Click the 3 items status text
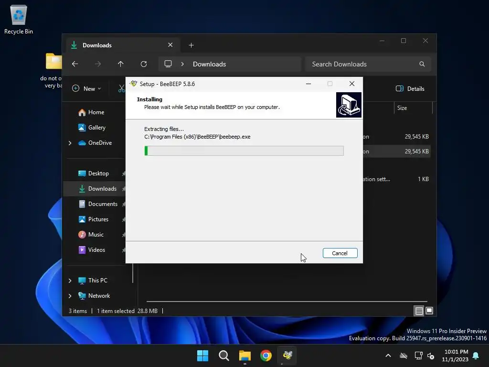Screen dimensions: 489x367 78,311
